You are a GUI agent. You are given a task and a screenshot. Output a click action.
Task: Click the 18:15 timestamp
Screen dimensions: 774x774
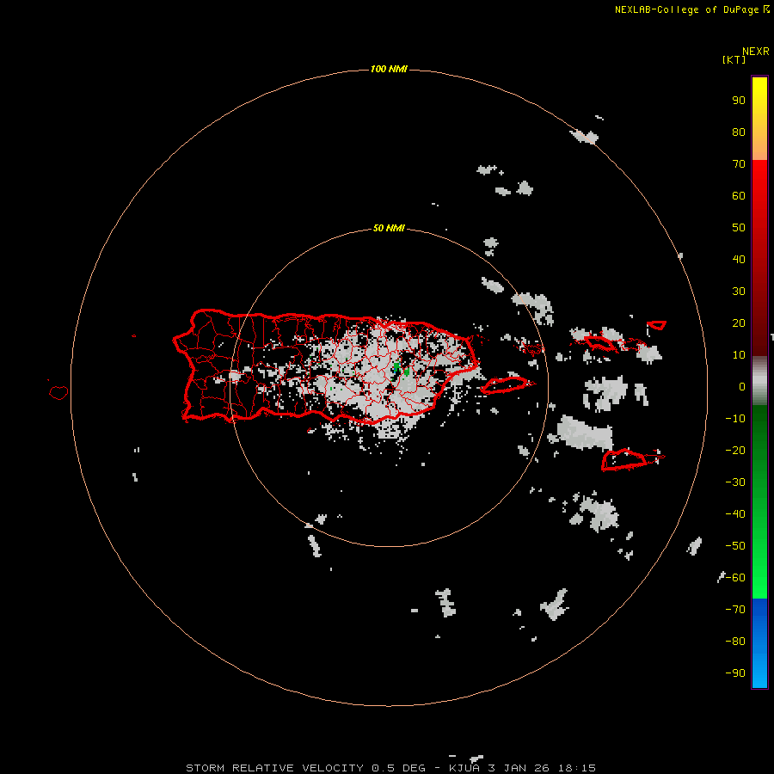[576, 768]
